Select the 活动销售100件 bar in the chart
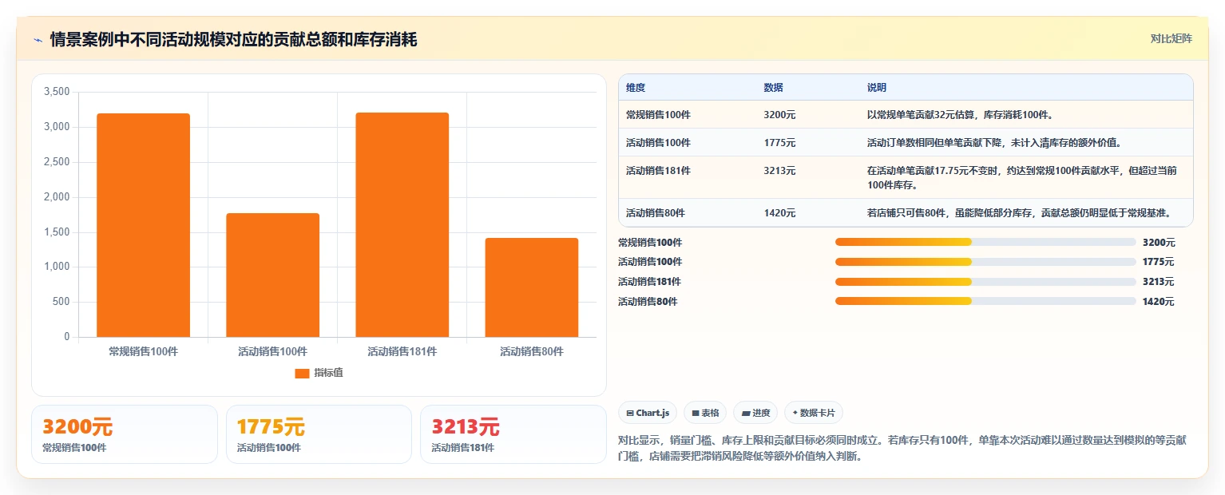Image resolution: width=1225 pixels, height=495 pixels. [273, 275]
